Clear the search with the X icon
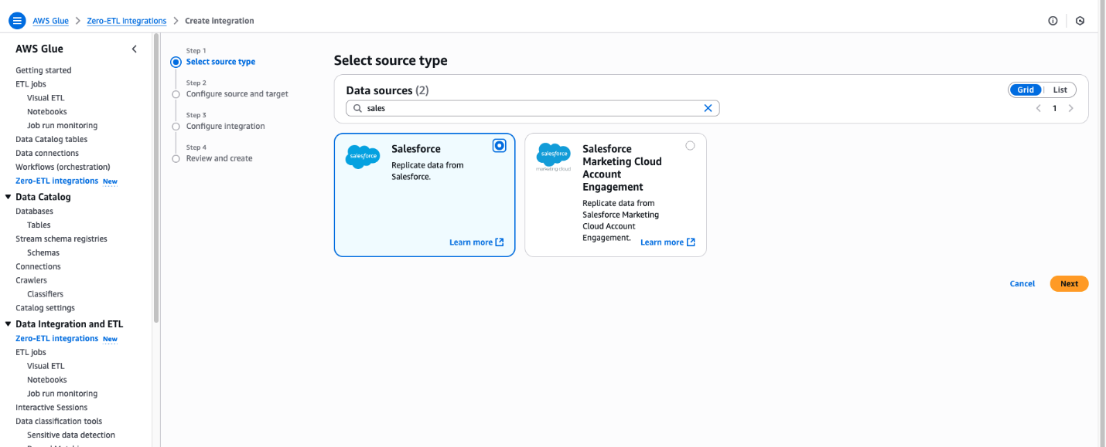Screen dimensions: 1106x447 pyautogui.click(x=708, y=108)
